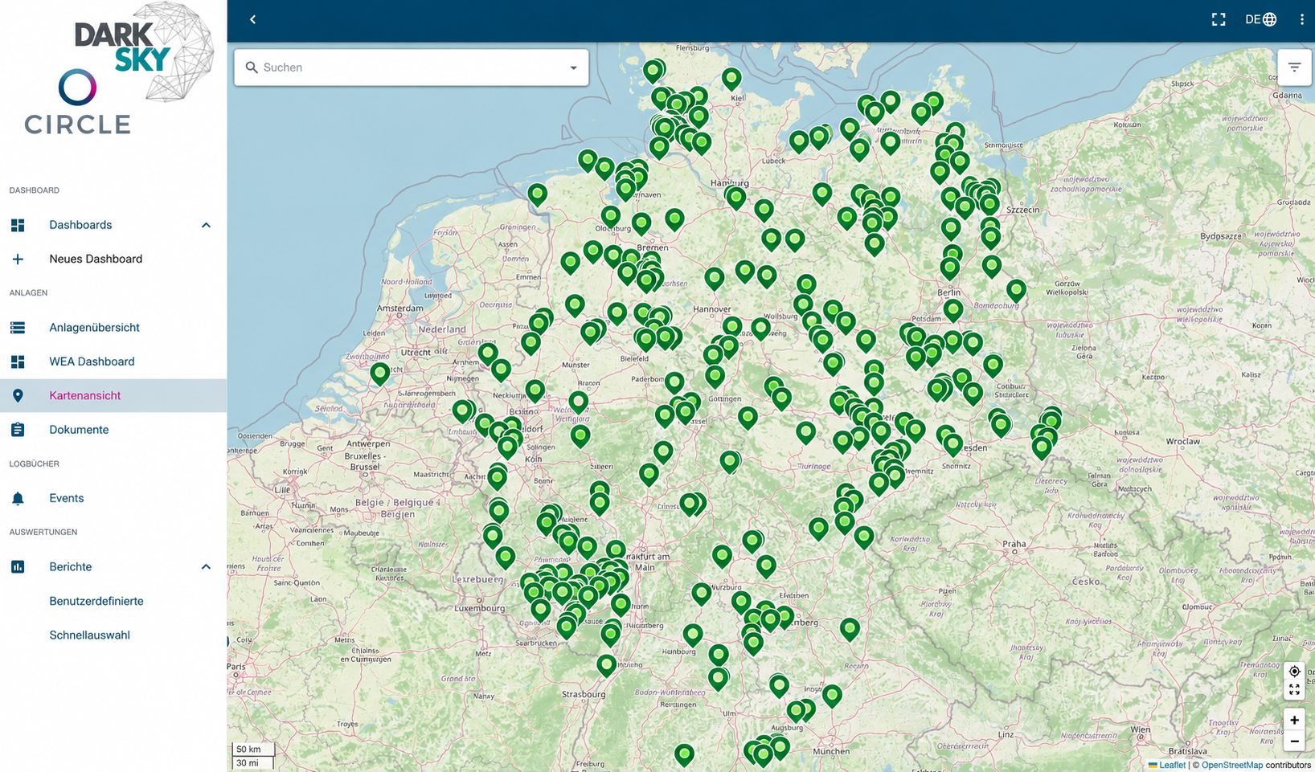1315x772 pixels.
Task: Open the DE language globe selector
Action: 1260,19
